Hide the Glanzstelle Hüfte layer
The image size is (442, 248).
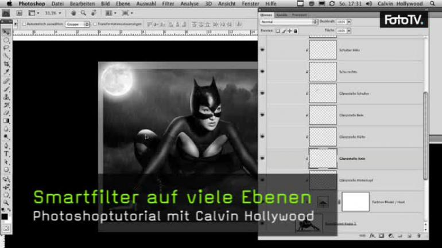[262, 136]
